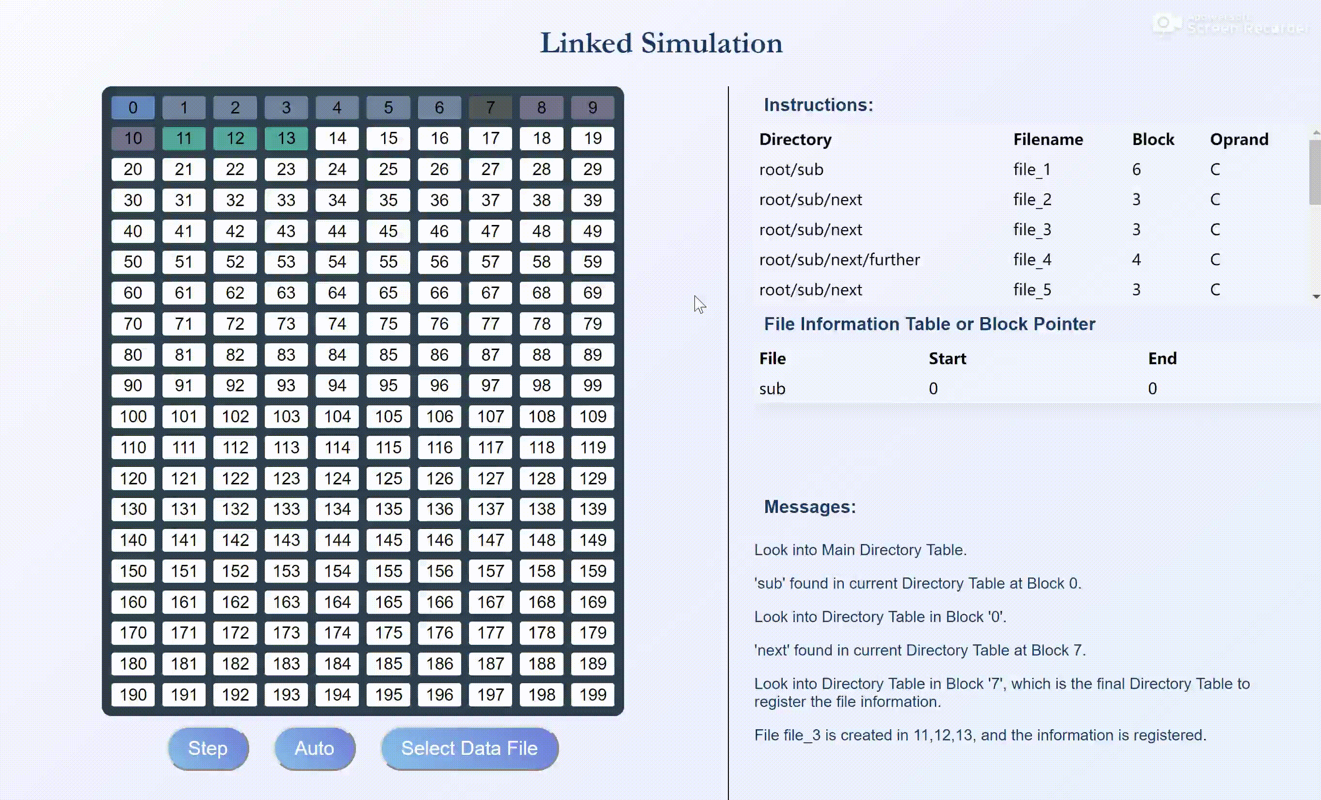Viewport: 1321px width, 800px height.
Task: Click dark directory block 7
Action: [490, 108]
